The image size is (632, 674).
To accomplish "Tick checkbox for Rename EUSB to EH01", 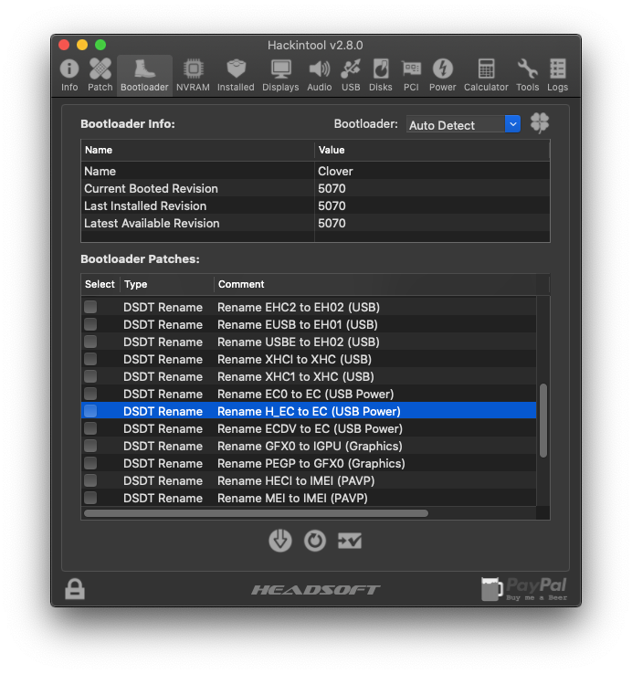I will (90, 324).
